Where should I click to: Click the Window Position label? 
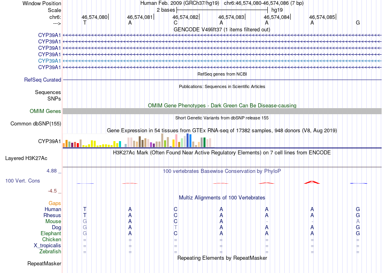pos(42,3)
